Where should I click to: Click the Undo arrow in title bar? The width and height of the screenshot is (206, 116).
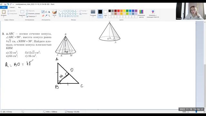pyautogui.click(x=8, y=4)
